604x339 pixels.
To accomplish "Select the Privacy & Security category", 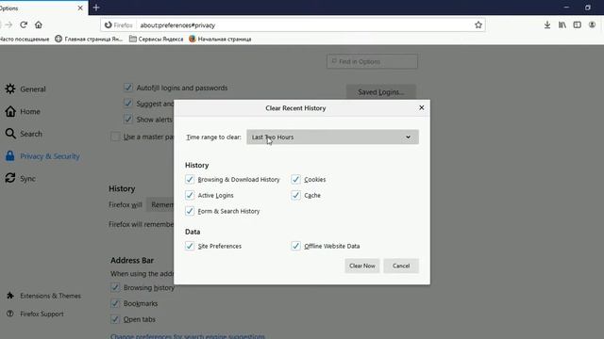I will 42,156.
